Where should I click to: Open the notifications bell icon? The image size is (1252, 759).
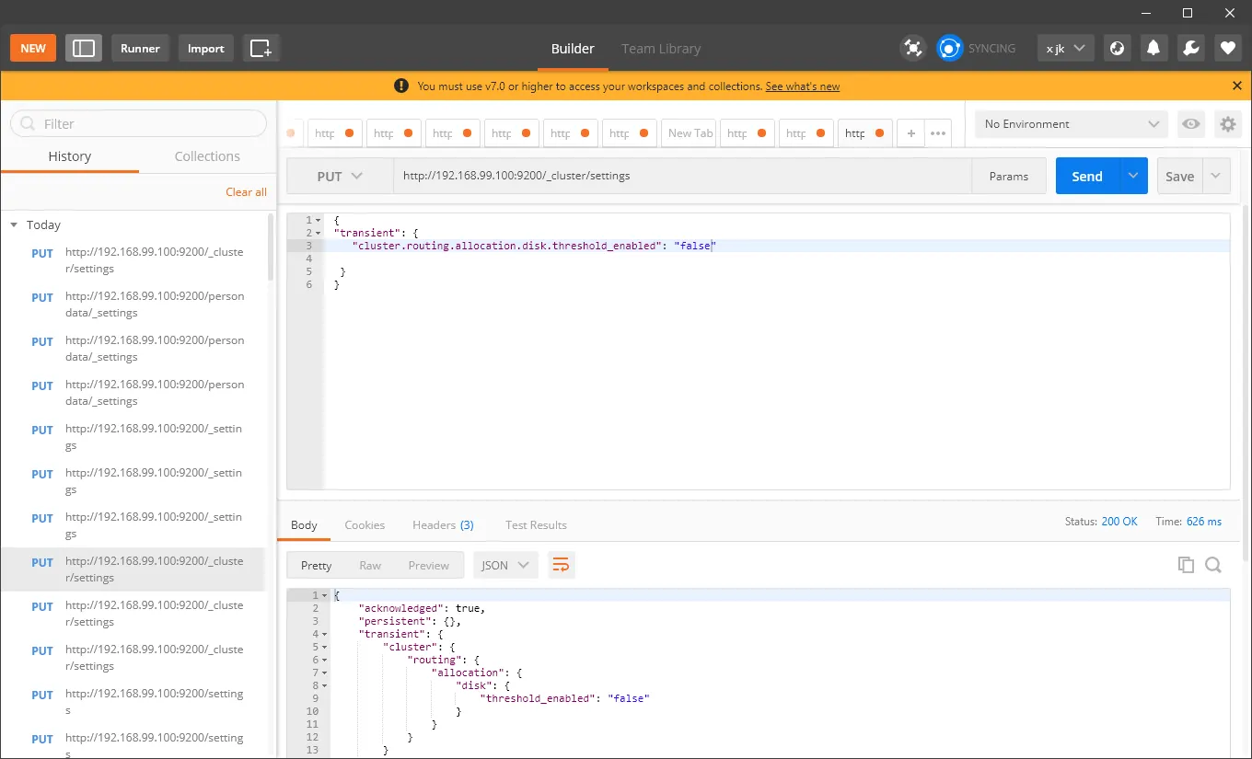click(1153, 48)
